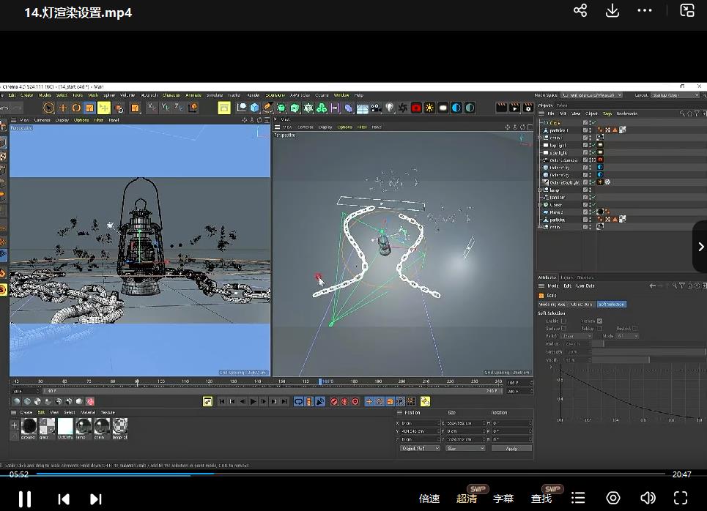Click the Apply button in coordinates panel
This screenshot has height=511, width=707.
(x=511, y=448)
